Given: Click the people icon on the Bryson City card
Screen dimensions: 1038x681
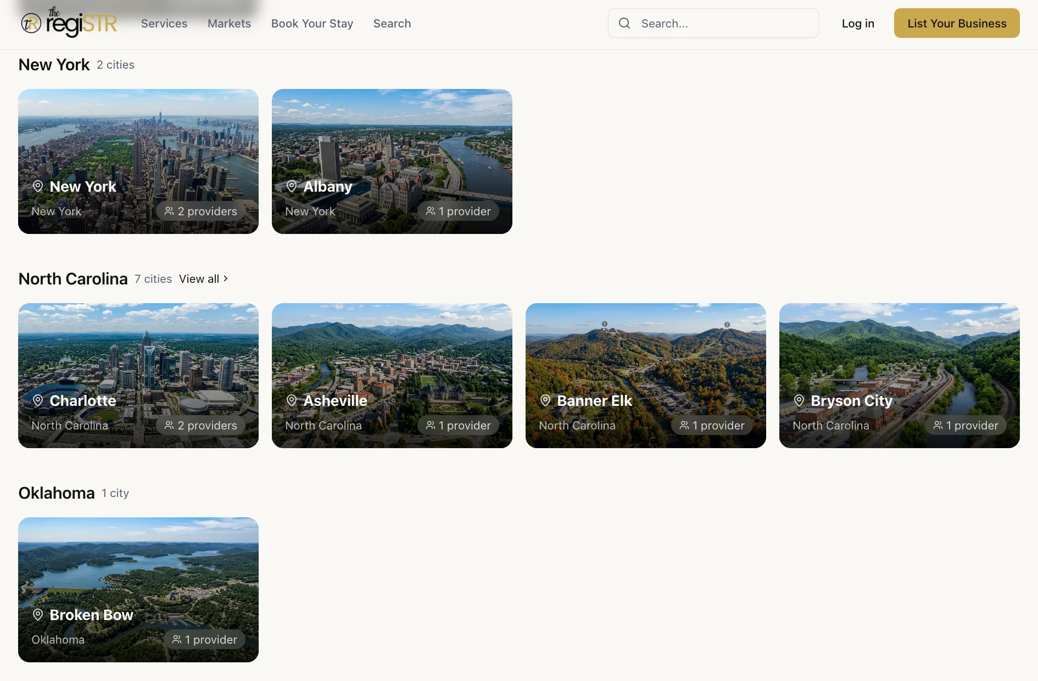Looking at the screenshot, I should [x=938, y=425].
